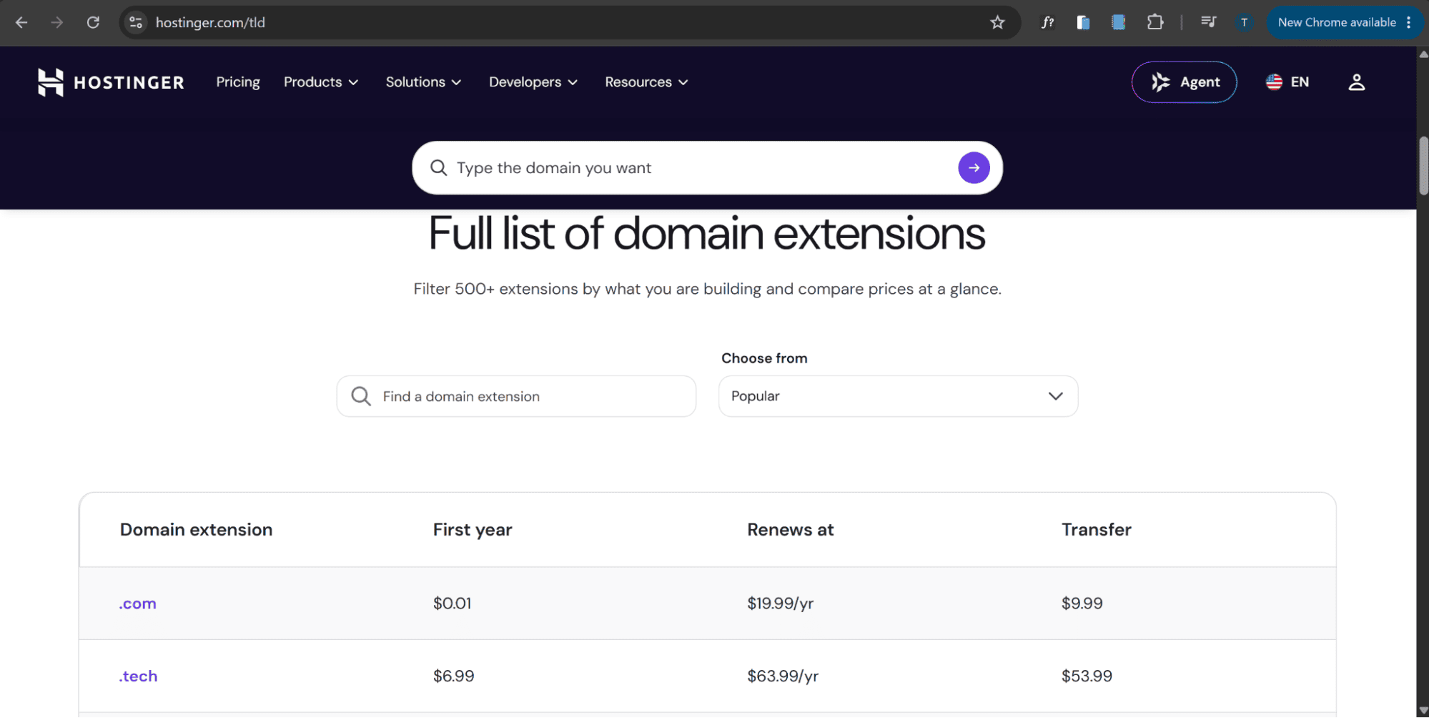Go back using the browser back arrow
Screen dimensions: 1429x718
21,22
